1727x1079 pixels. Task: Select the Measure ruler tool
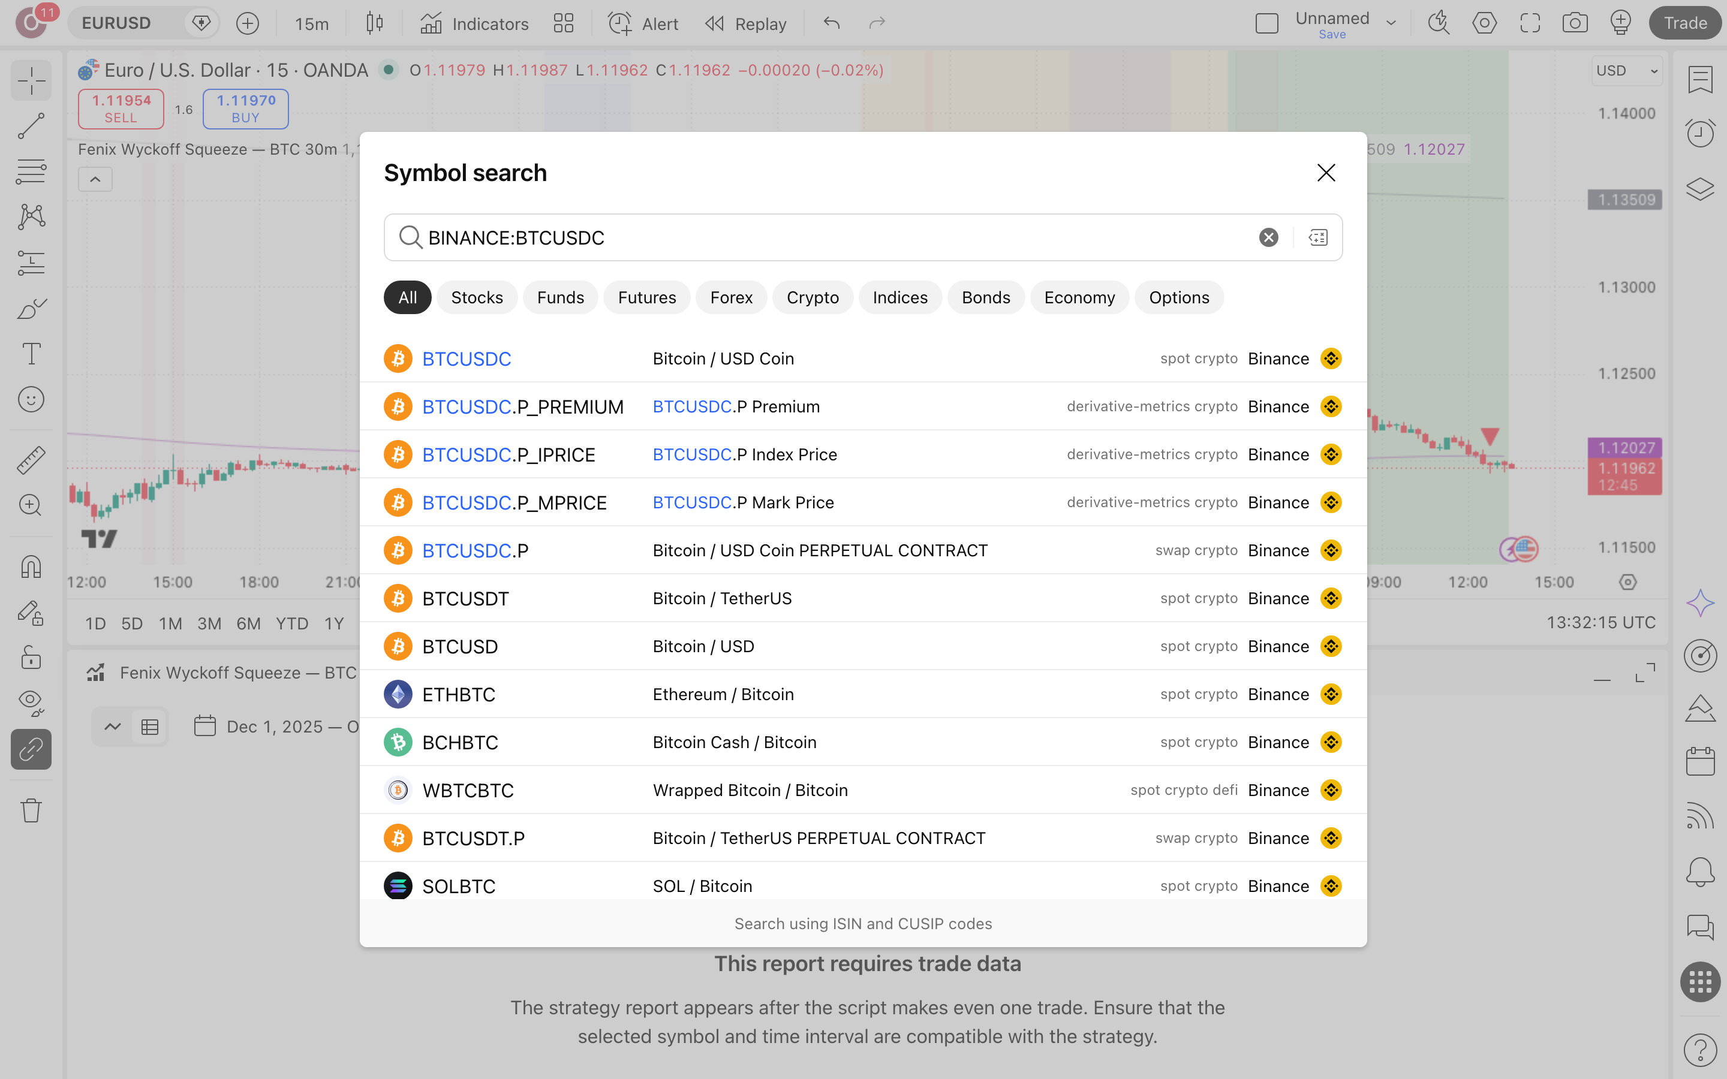[31, 460]
